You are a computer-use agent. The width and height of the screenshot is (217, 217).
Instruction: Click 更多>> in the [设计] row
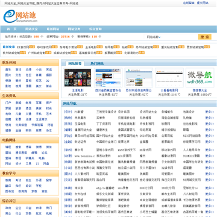click(x=210, y=112)
